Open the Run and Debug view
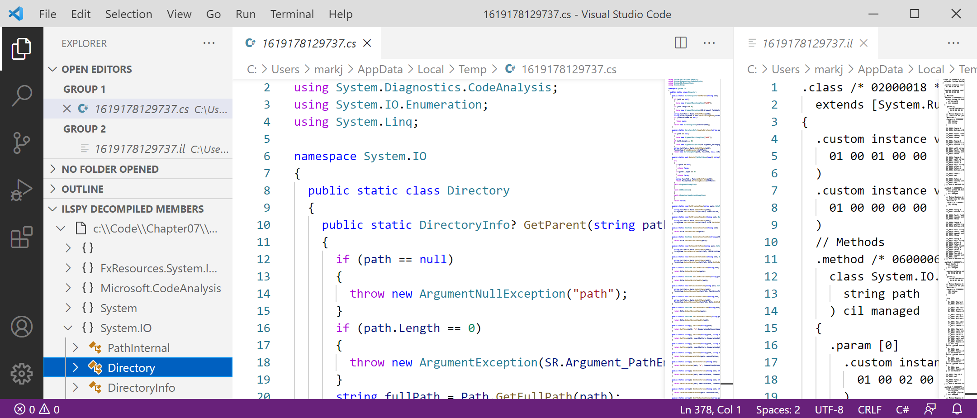This screenshot has width=977, height=418. [x=21, y=190]
